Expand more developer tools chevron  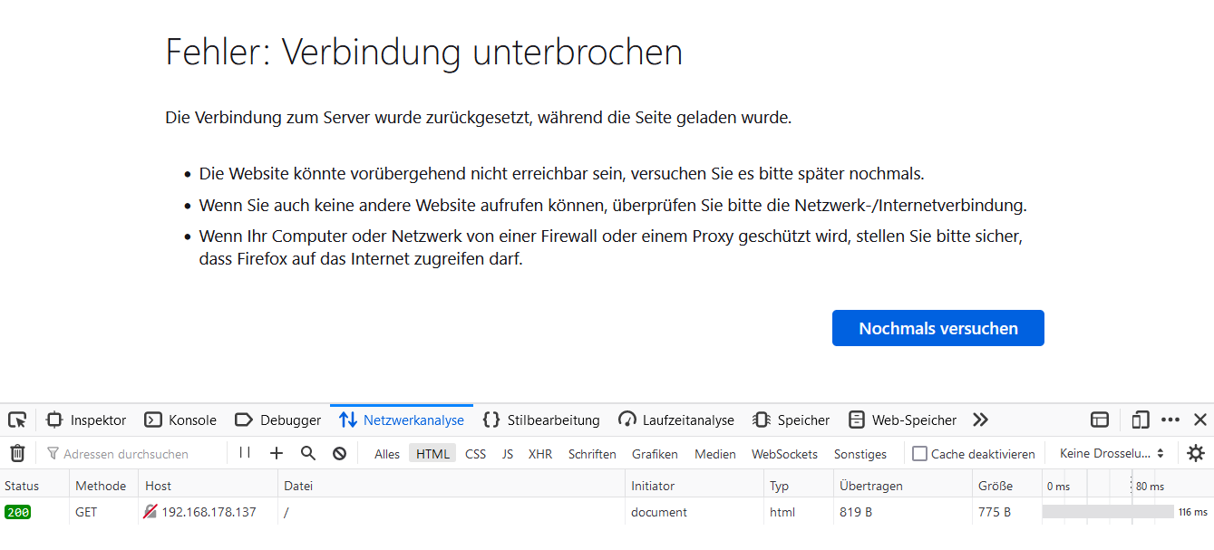(980, 420)
